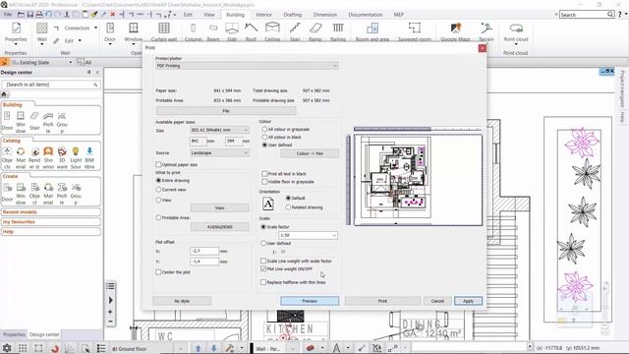This screenshot has height=354, width=629.
Task: Open Google Maps tool
Action: [x=455, y=31]
